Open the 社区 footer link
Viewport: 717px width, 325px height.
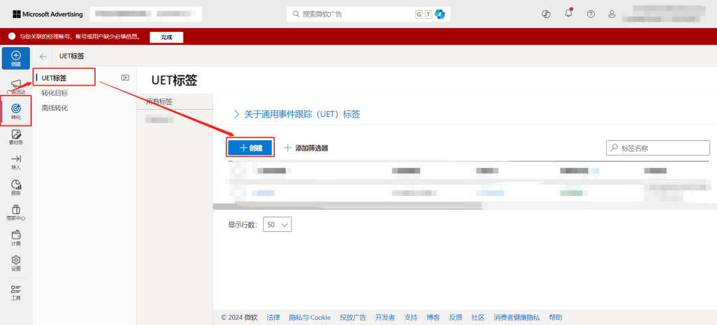478,317
